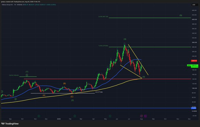200x127 pixels.
Task: Select the orange (B) wave label
Action: click(64, 84)
